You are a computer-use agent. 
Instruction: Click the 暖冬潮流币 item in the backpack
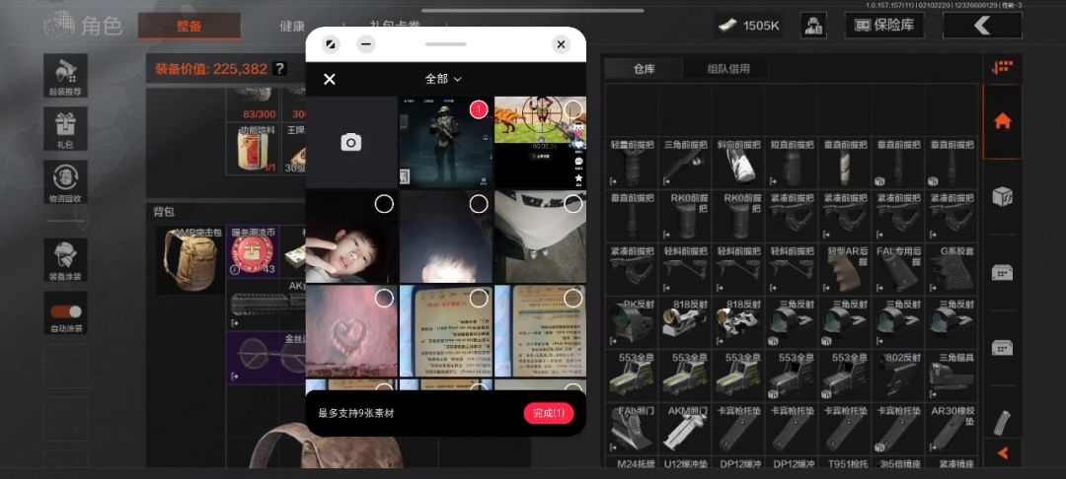(x=253, y=251)
